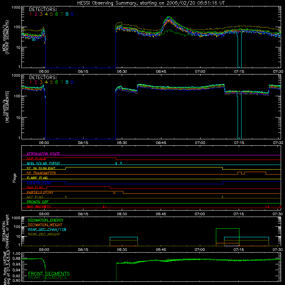Click '1000' y-axis value of front segments plot
The width and height of the screenshot is (285, 285).
coord(16,7)
